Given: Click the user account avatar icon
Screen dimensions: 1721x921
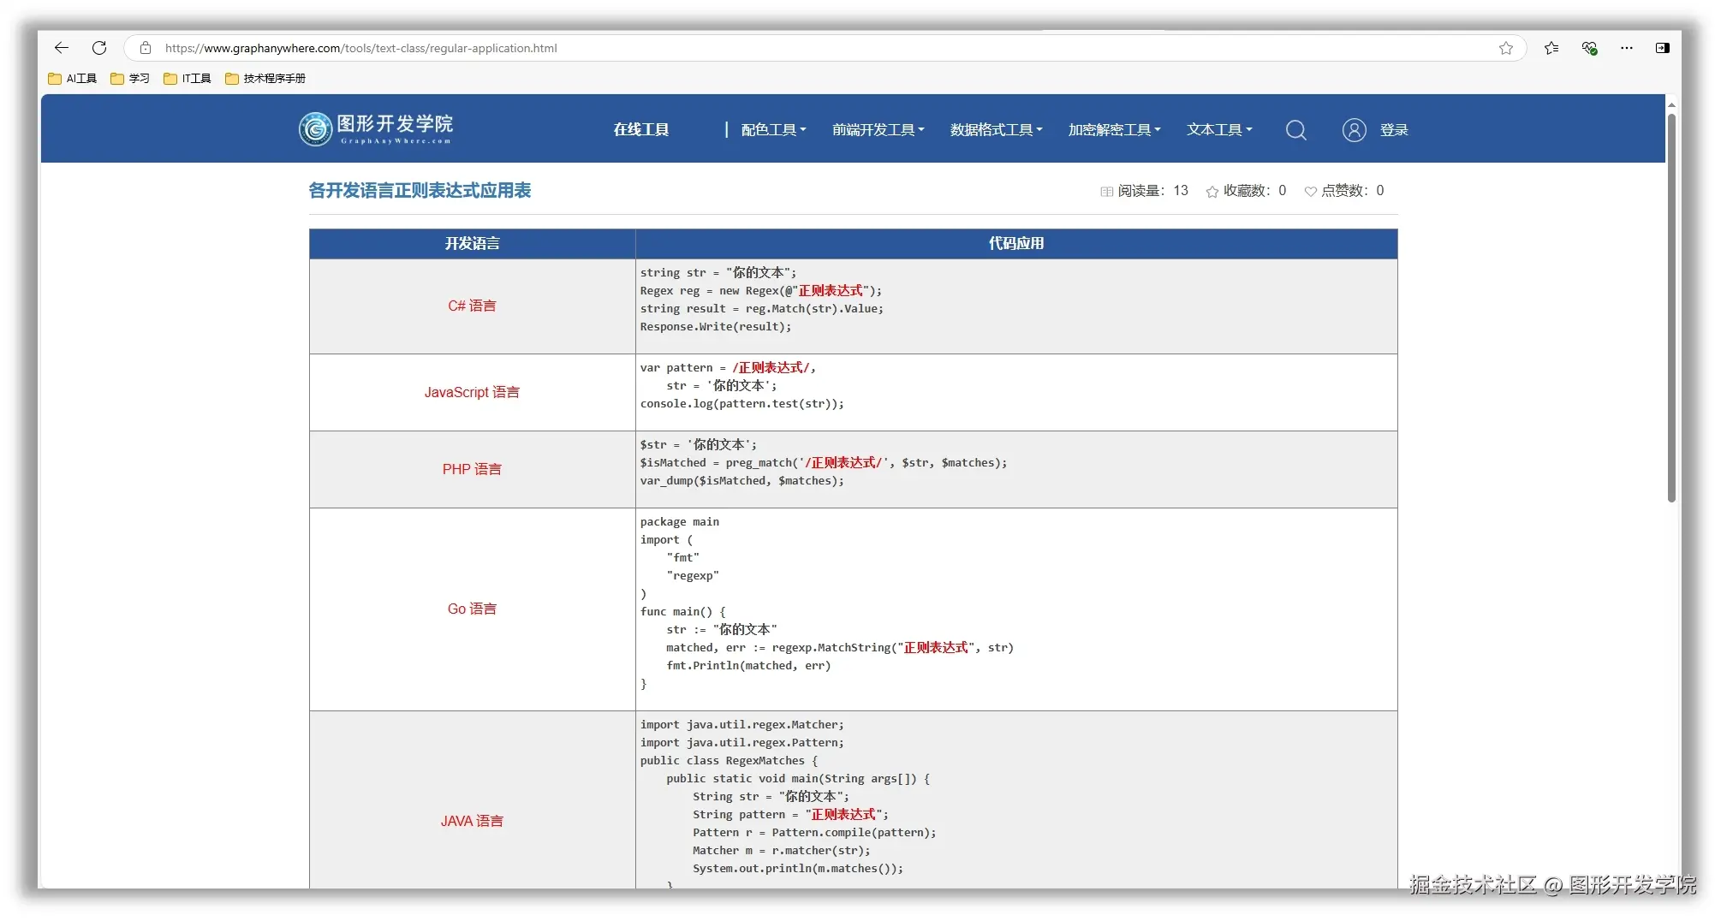Looking at the screenshot, I should 1355,130.
